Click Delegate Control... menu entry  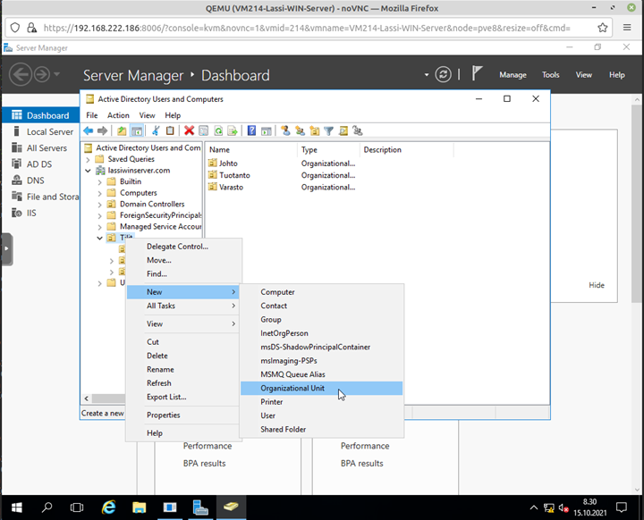(182, 247)
